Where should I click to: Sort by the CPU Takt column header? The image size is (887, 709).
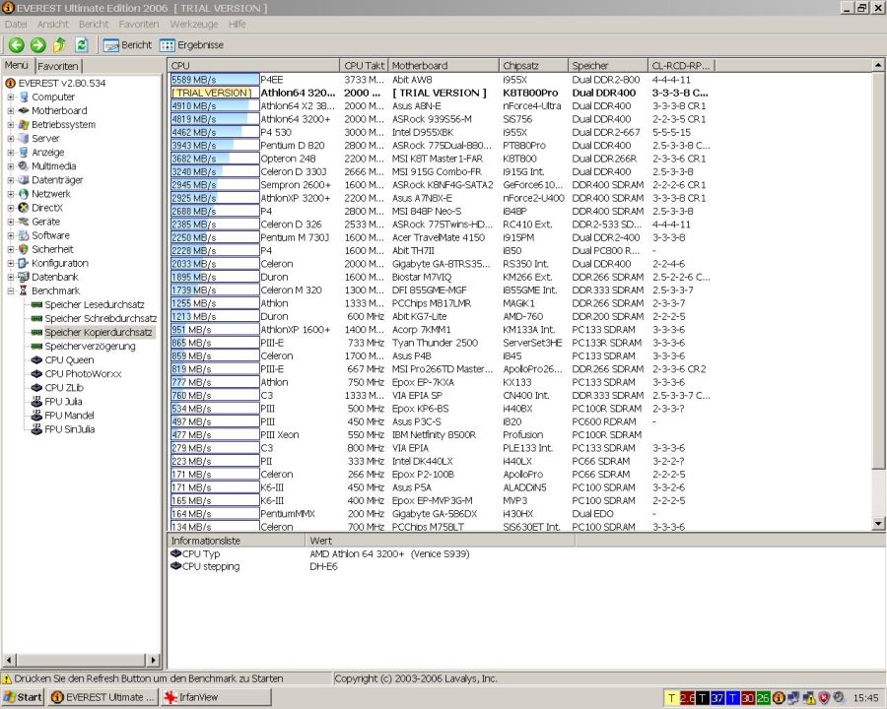coord(364,66)
